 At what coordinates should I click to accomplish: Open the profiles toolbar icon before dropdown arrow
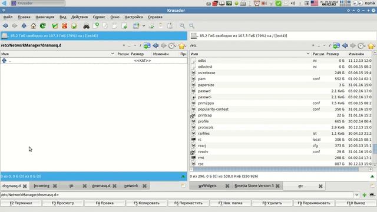[x=136, y=26]
